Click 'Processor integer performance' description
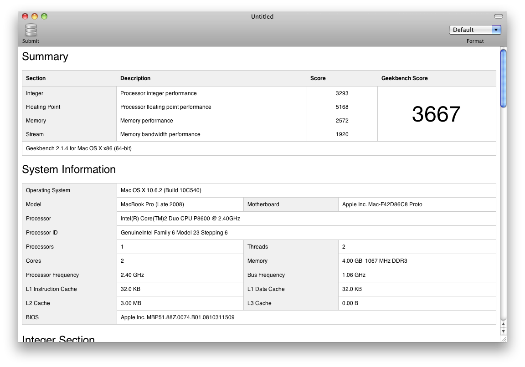 (159, 93)
